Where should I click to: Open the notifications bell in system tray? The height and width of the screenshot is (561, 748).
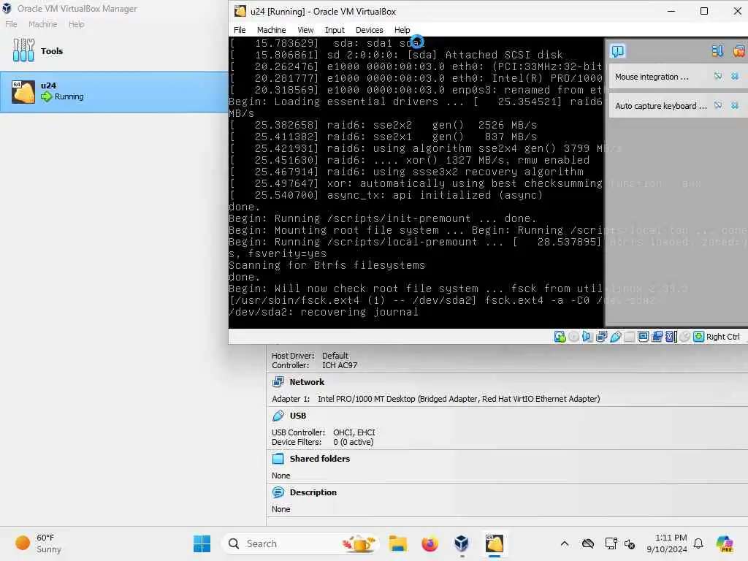(698, 543)
